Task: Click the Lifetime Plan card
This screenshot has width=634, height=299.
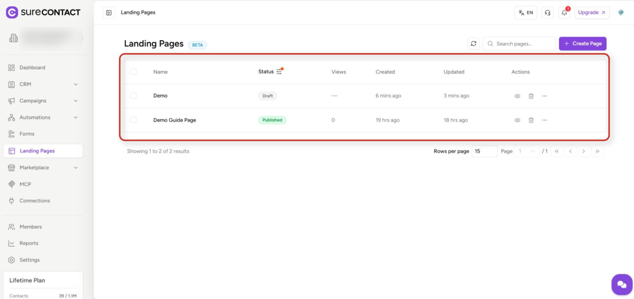Action: [x=43, y=285]
